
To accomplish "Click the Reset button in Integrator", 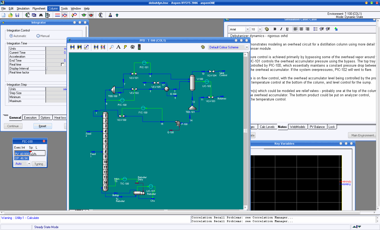I will pyautogui.click(x=42, y=126).
